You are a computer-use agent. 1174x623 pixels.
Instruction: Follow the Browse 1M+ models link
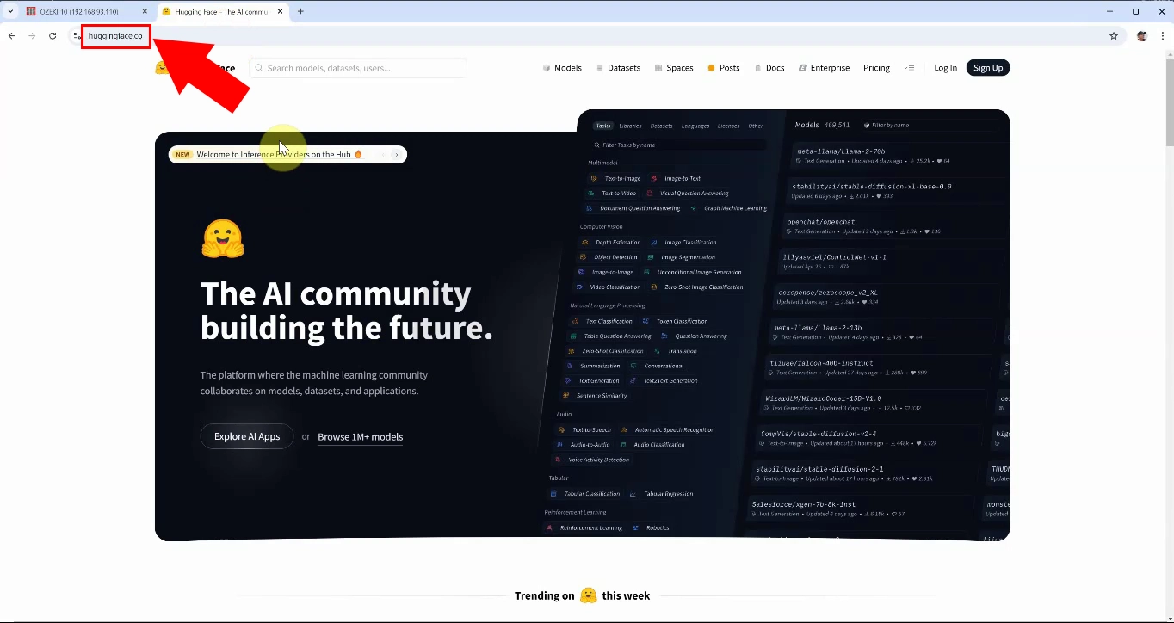[x=360, y=437]
